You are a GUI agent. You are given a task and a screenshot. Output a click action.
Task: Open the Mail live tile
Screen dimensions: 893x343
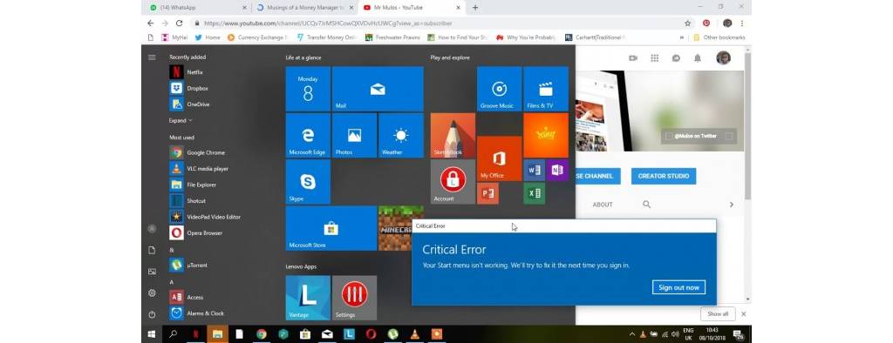[378, 89]
